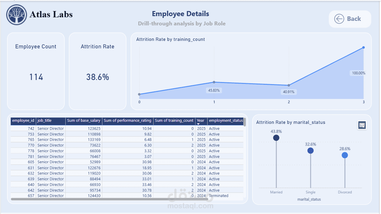Sort by the employee_id column header
381x214 pixels.
[x=23, y=121]
